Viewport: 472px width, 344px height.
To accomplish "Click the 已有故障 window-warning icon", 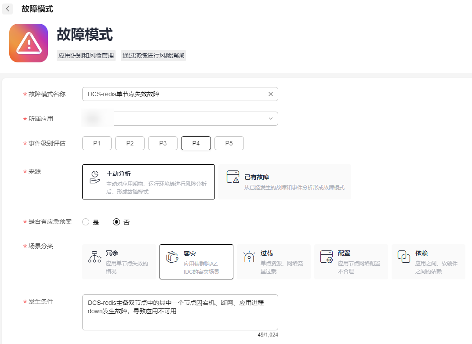I will click(233, 177).
